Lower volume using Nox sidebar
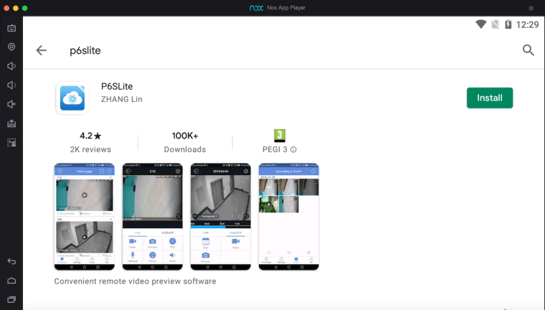This screenshot has height=310, width=545. click(11, 85)
